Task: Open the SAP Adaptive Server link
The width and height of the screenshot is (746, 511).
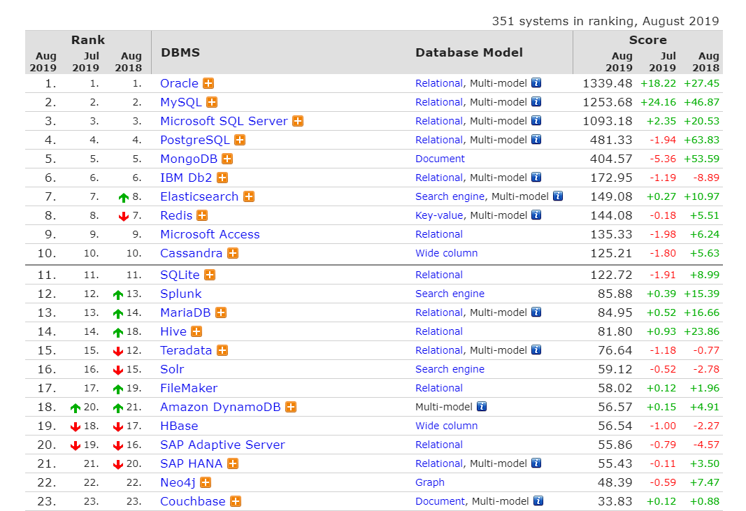Action: point(222,445)
